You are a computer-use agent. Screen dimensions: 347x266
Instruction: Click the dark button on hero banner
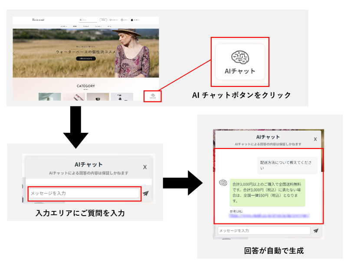coord(86,58)
